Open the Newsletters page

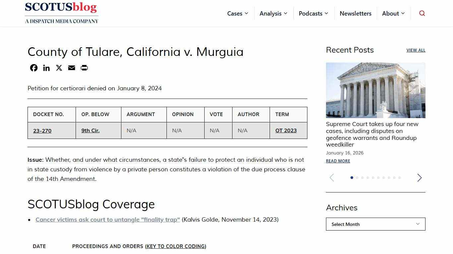click(x=356, y=14)
